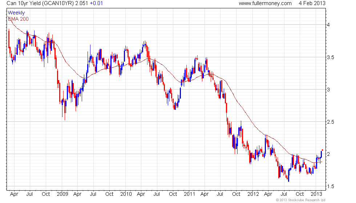The height and width of the screenshot is (203, 356).
Task: Select the Oct label just before 2011
Action: [173, 194]
